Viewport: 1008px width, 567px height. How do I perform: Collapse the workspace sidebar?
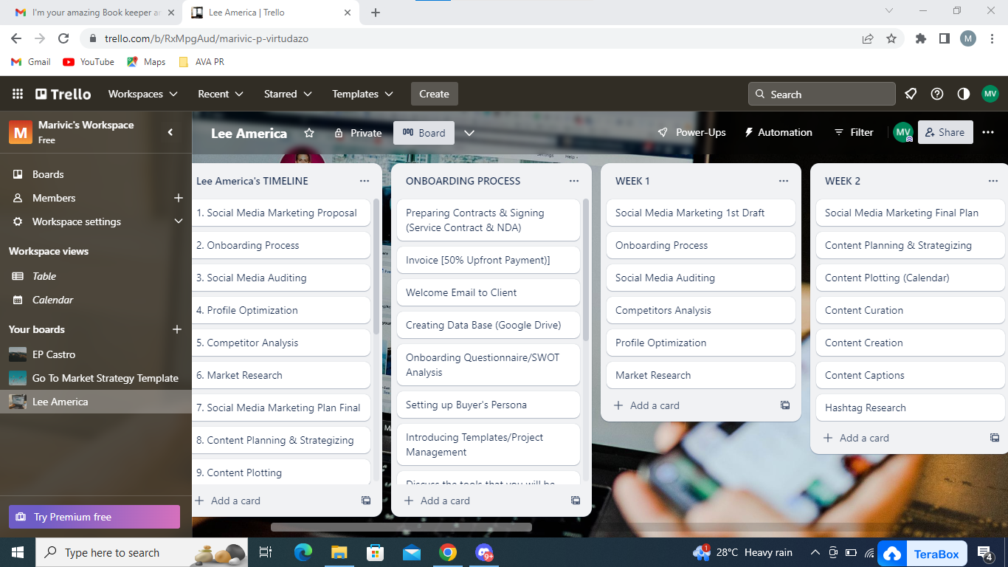tap(170, 132)
